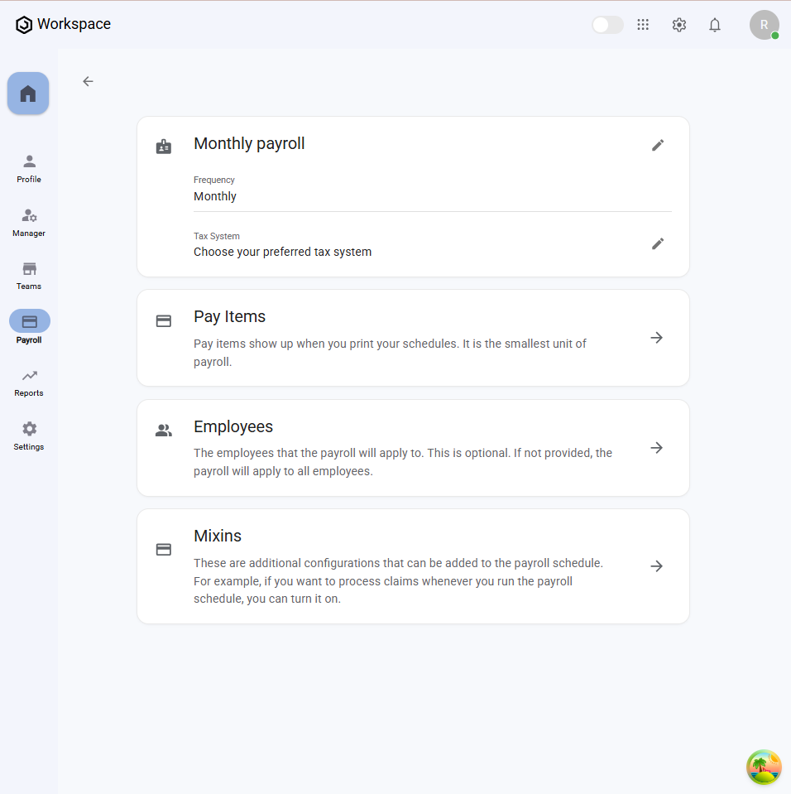Open Reports from the sidebar

29,382
